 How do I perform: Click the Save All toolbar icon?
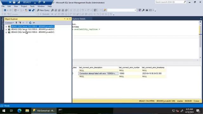tap(33, 10)
